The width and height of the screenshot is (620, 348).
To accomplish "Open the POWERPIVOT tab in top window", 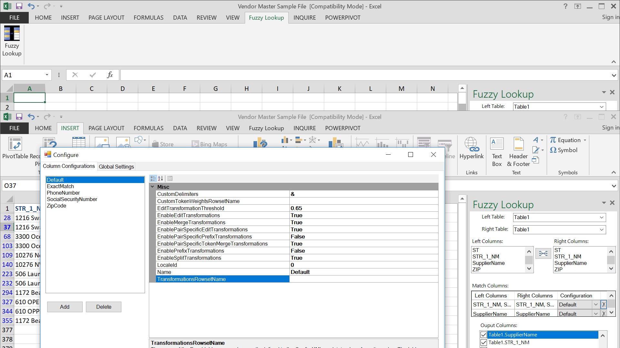I will [343, 18].
